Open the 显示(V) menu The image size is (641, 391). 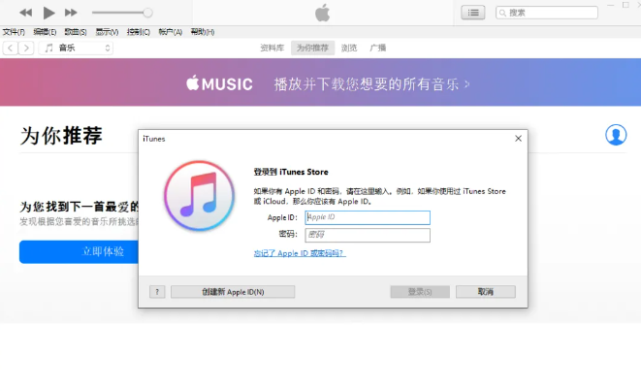(107, 32)
